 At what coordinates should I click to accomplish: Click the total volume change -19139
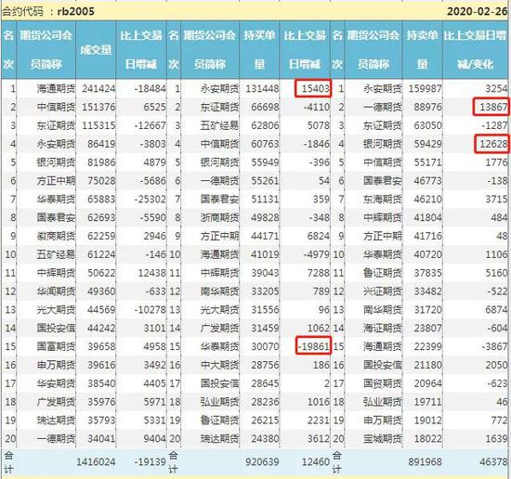click(x=150, y=462)
